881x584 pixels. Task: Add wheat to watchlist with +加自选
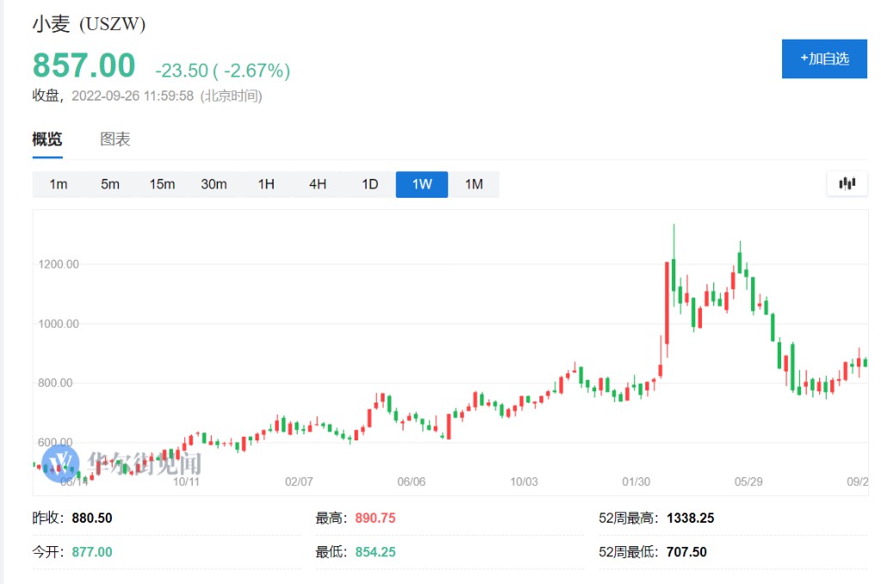click(823, 58)
